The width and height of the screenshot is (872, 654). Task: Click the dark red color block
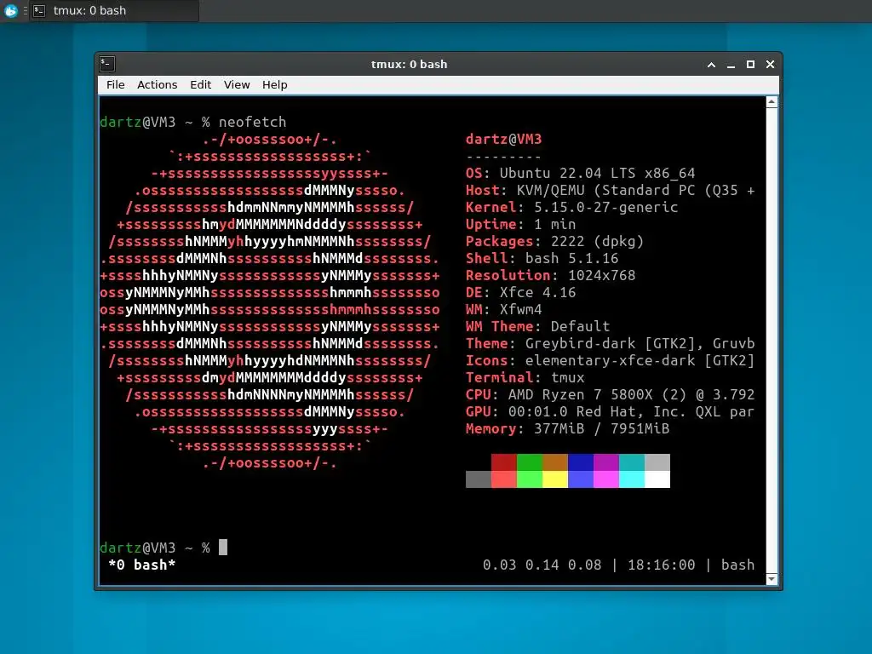click(x=504, y=462)
